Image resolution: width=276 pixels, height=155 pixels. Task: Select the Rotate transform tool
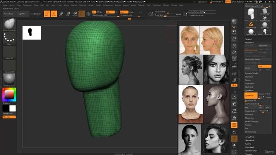click(75, 14)
